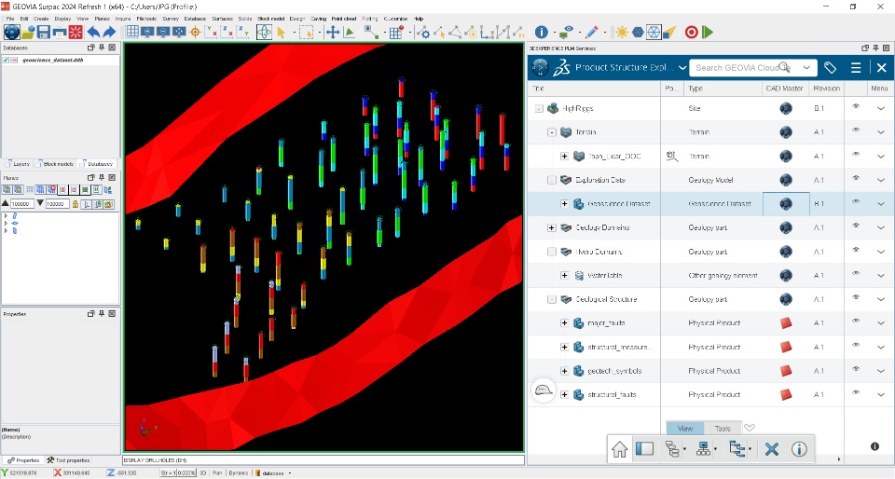Click the Print toolbar icon
This screenshot has width=895, height=479.
pyautogui.click(x=60, y=32)
